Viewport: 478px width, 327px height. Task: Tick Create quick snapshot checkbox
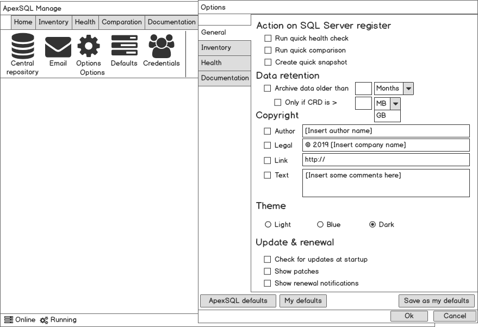[x=268, y=62]
